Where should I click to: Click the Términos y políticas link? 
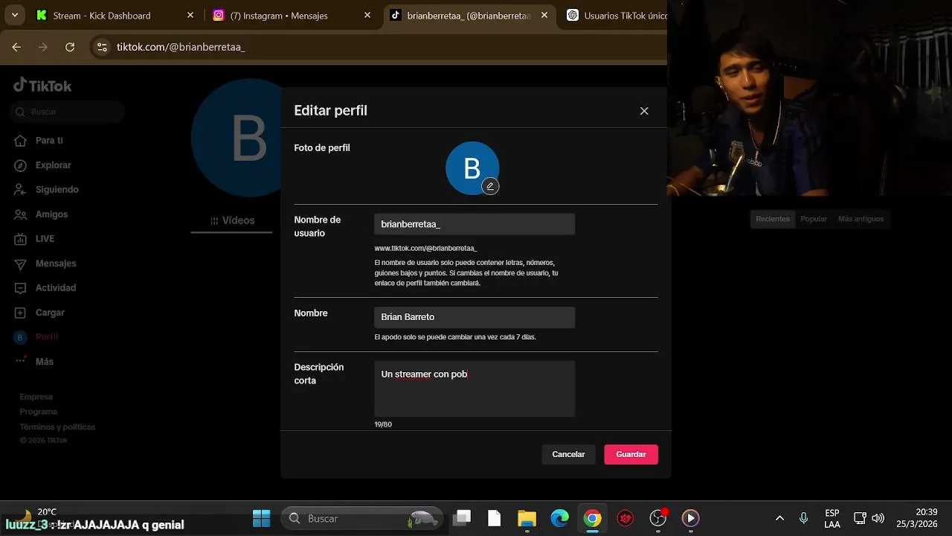tap(57, 427)
